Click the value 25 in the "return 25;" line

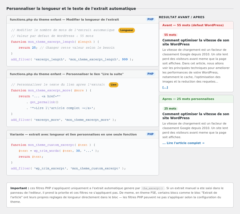click(34, 48)
